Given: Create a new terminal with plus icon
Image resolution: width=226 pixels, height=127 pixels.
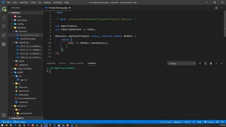Looking at the screenshot, I should 200,64.
